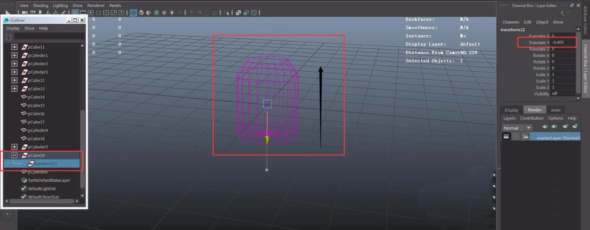The width and height of the screenshot is (590, 230).
Task: Toggle the viewport grid icon
Action: 75,13
